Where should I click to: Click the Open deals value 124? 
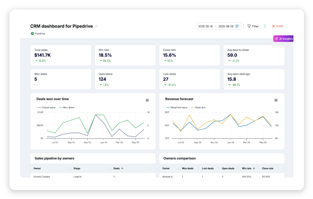click(x=102, y=79)
